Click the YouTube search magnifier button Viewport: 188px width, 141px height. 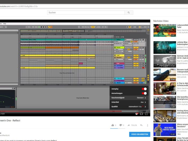(x=129, y=13)
